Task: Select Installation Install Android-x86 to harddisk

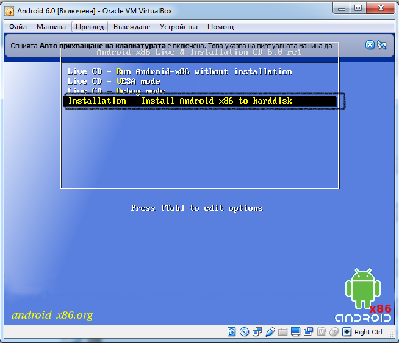Action: click(199, 101)
